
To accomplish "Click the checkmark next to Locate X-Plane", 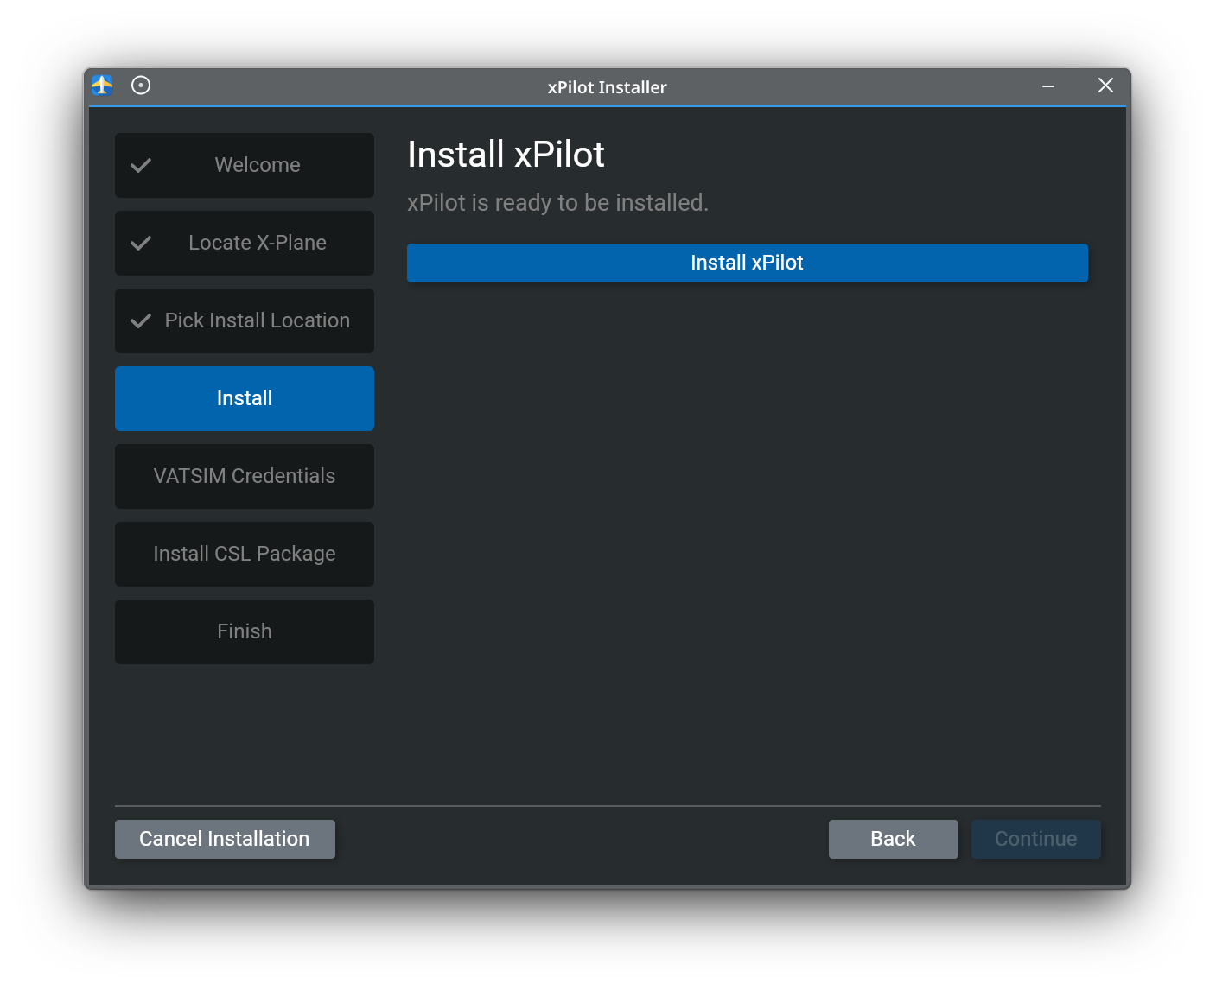I will 141,243.
